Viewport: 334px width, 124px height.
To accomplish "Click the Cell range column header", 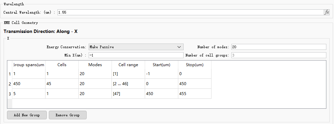I will (x=128, y=65).
